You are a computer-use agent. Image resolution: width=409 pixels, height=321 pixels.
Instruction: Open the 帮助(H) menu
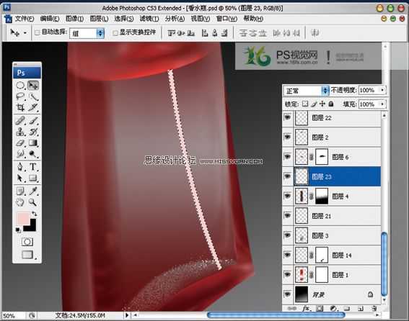[x=253, y=19]
